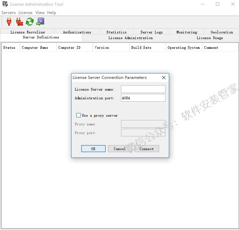
Task: Open the Servers menu
Action: (x=8, y=13)
